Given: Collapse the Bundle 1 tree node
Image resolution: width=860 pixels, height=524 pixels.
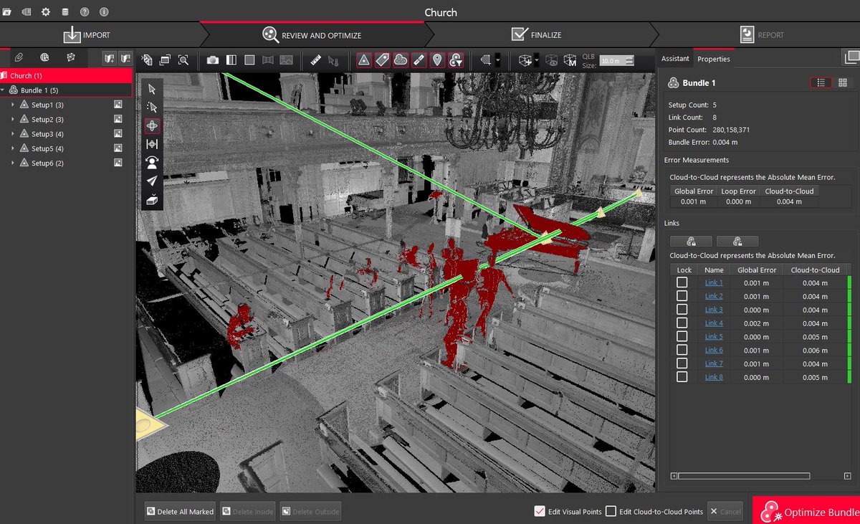Looking at the screenshot, I should point(4,90).
